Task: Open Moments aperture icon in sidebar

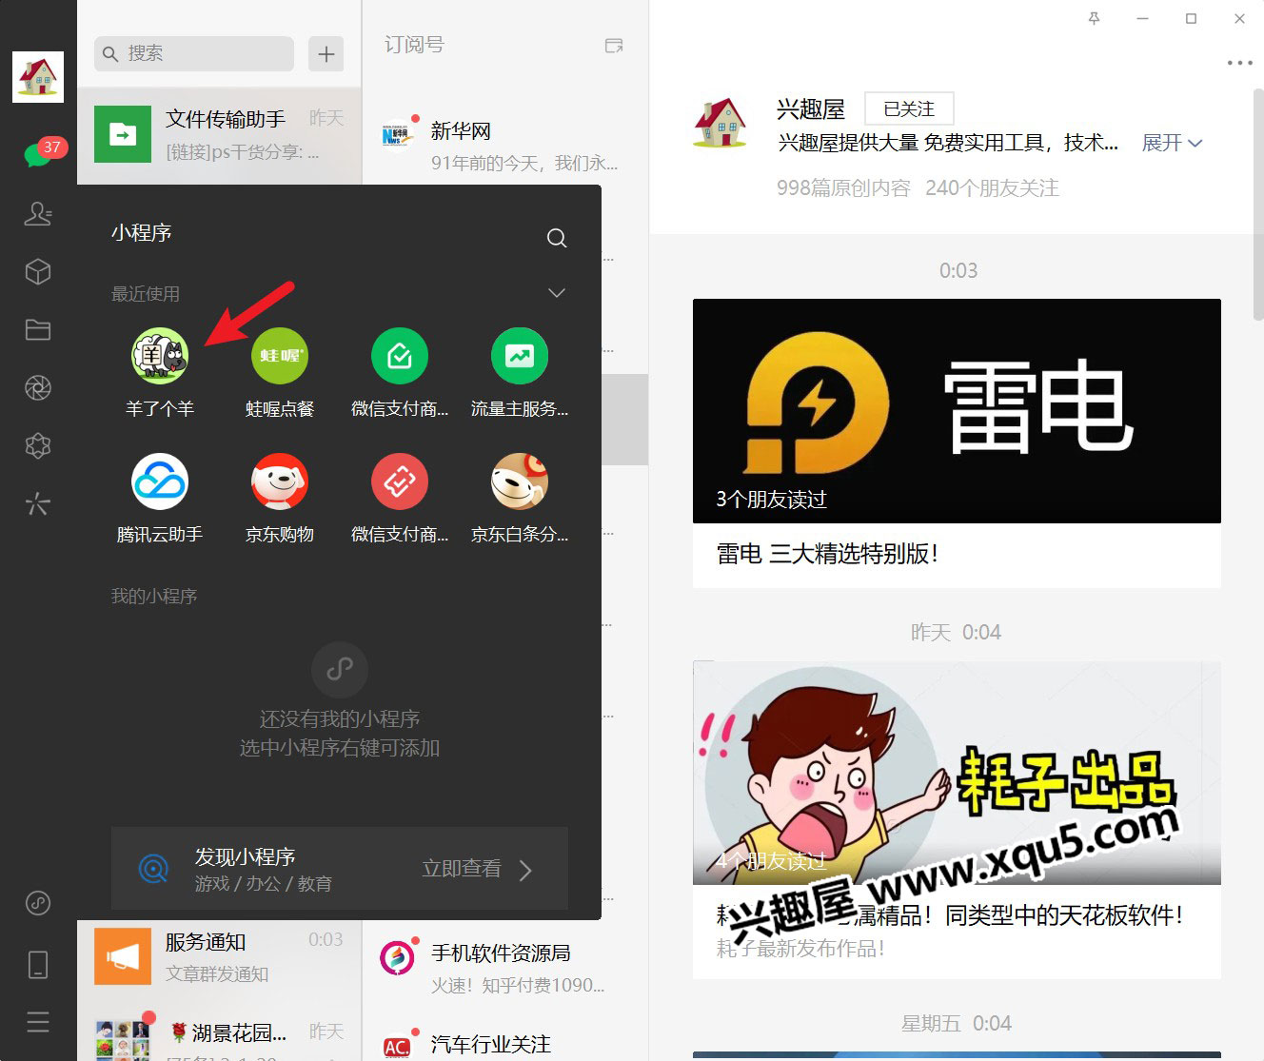Action: coord(38,388)
